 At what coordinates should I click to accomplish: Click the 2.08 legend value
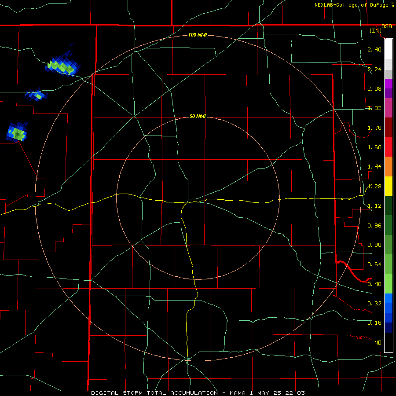coord(374,88)
